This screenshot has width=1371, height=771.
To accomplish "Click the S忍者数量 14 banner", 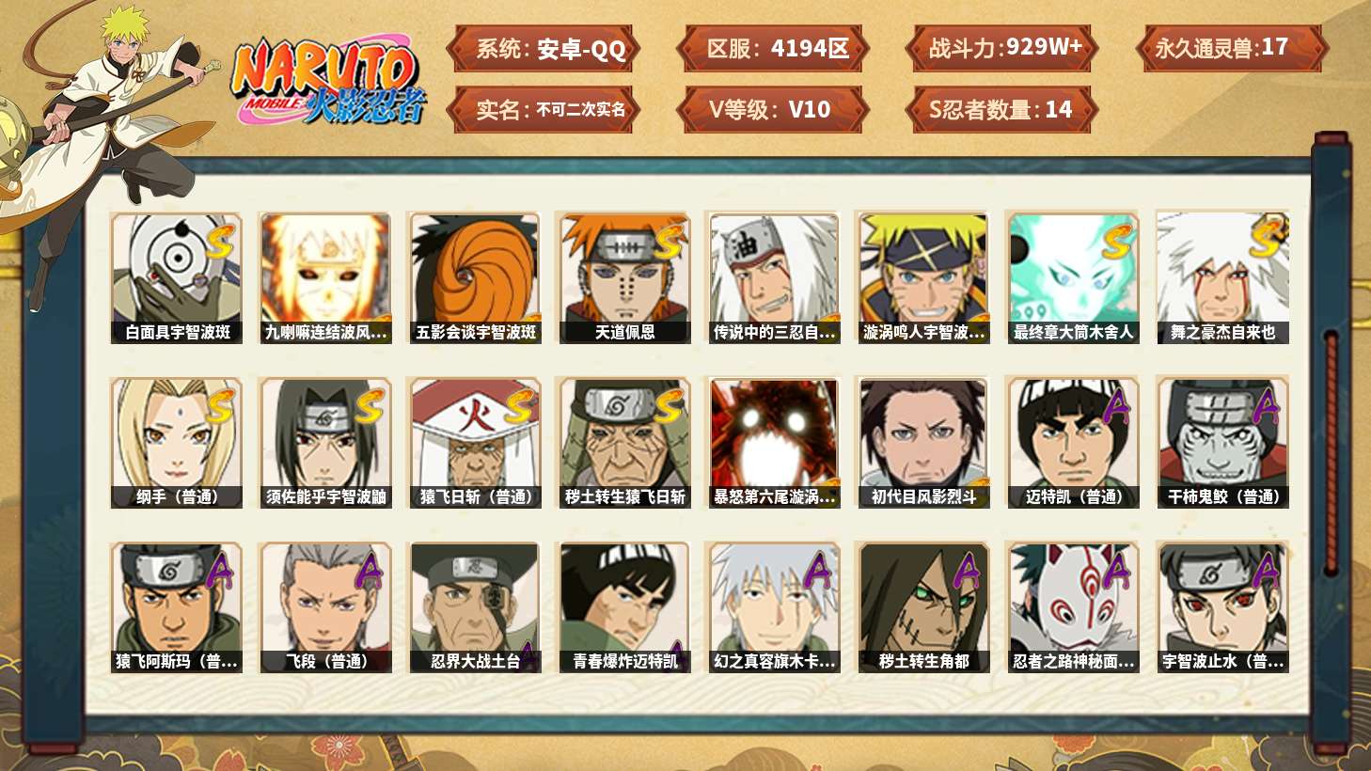I will 1001,110.
